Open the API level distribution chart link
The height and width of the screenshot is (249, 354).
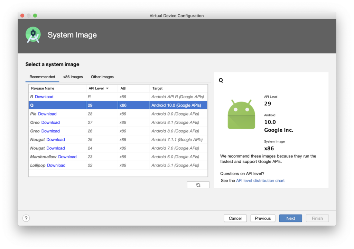click(x=260, y=181)
